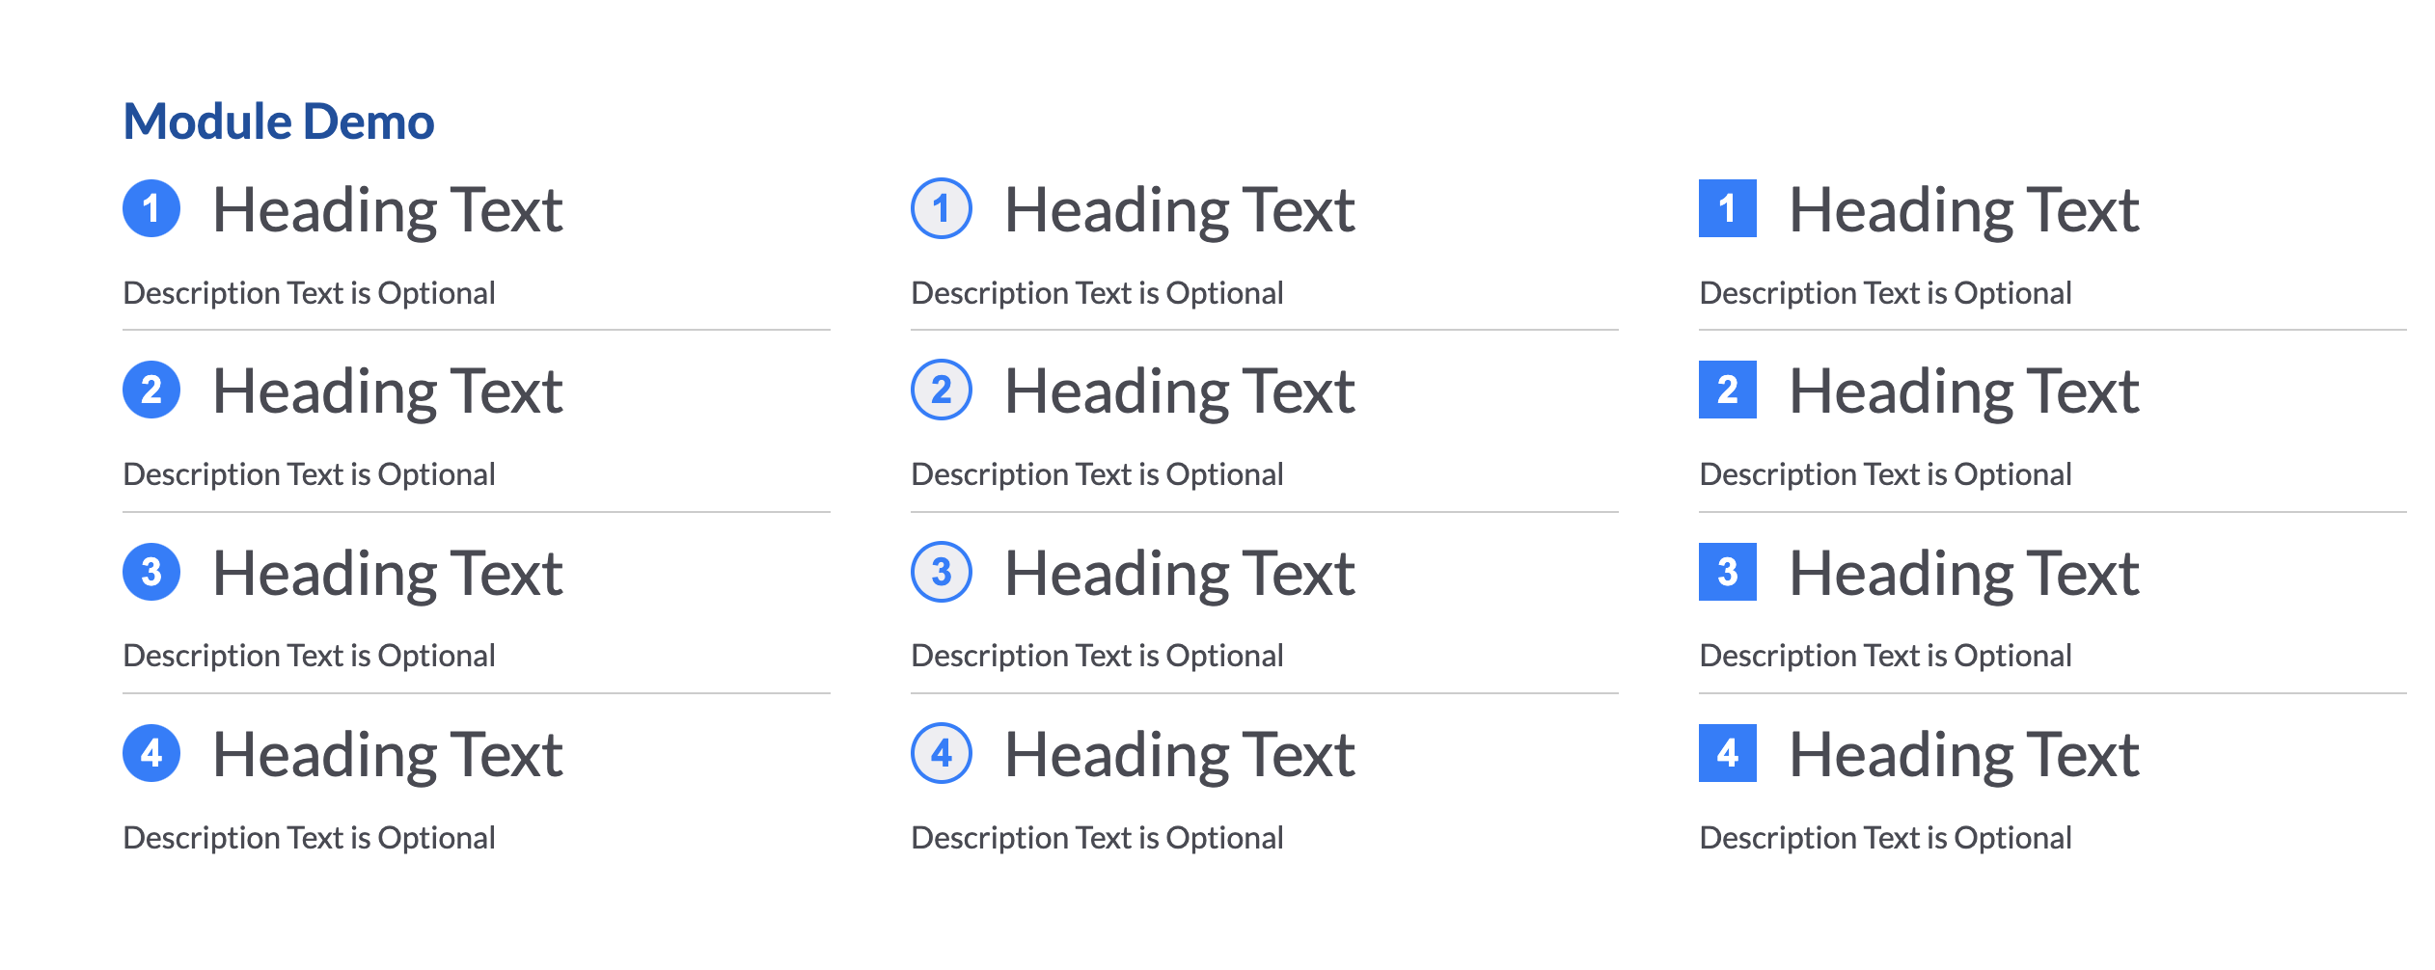Click the blue square number 3 icon

pyautogui.click(x=1727, y=572)
